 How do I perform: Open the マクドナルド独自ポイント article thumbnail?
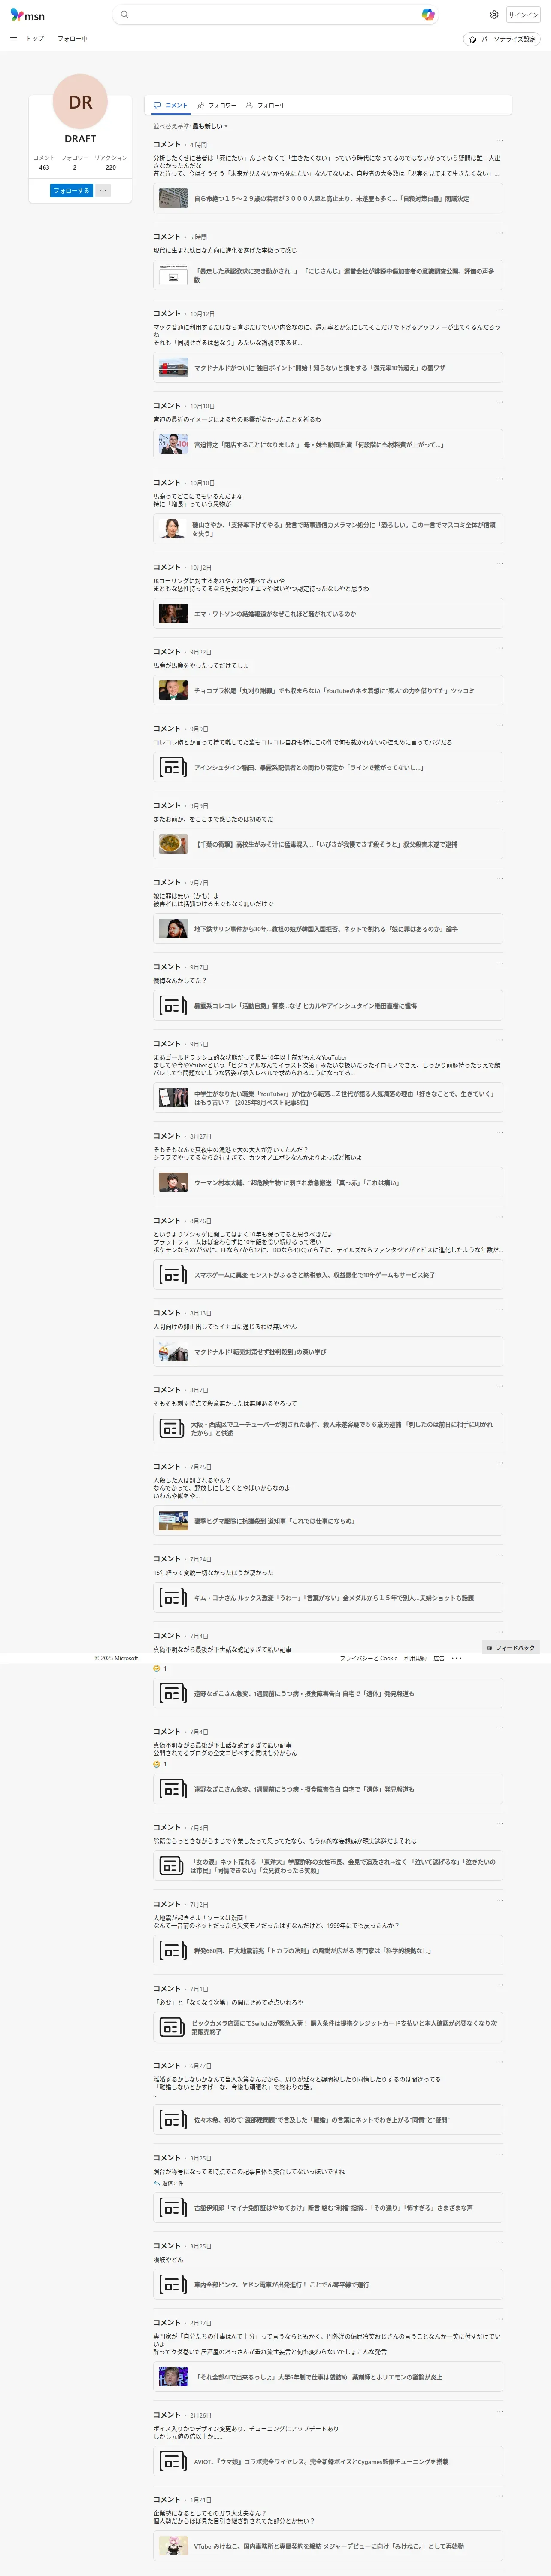click(173, 368)
